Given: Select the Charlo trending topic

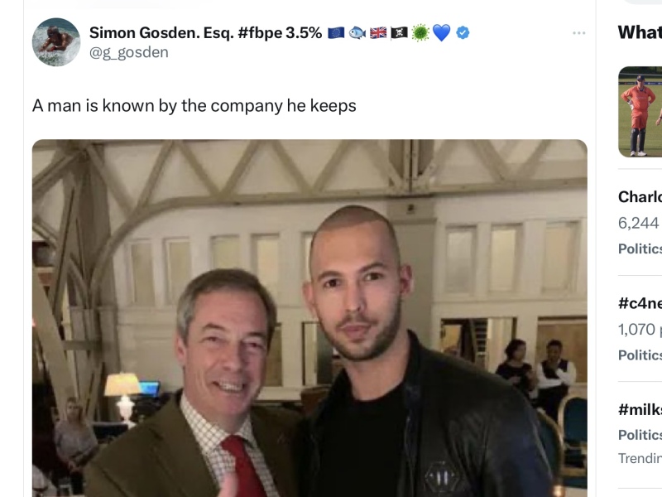Looking at the screenshot, I should [x=640, y=197].
